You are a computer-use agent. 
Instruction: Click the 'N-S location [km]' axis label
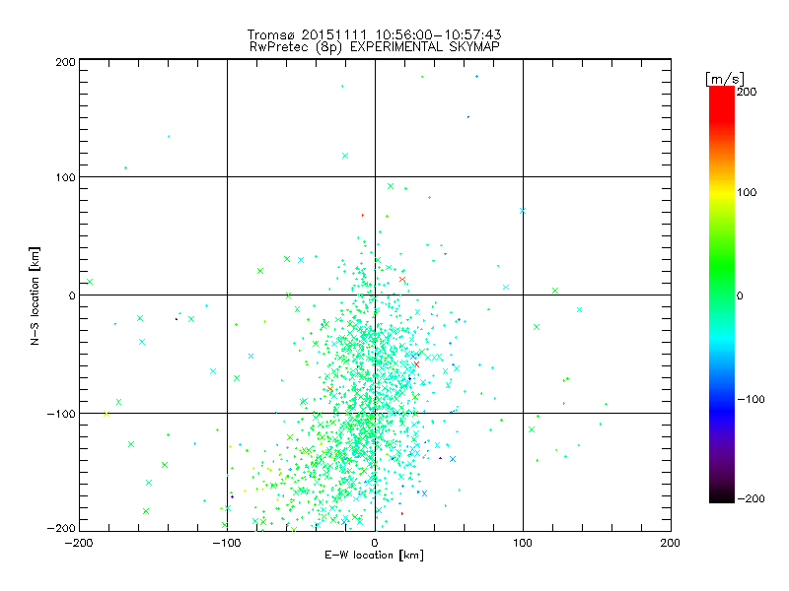(x=35, y=296)
